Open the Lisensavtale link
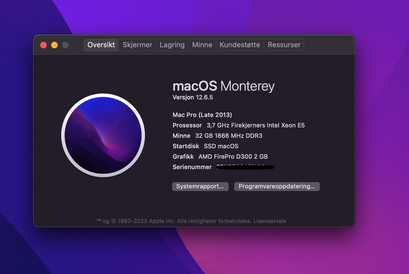This screenshot has width=409, height=274. tap(270, 221)
